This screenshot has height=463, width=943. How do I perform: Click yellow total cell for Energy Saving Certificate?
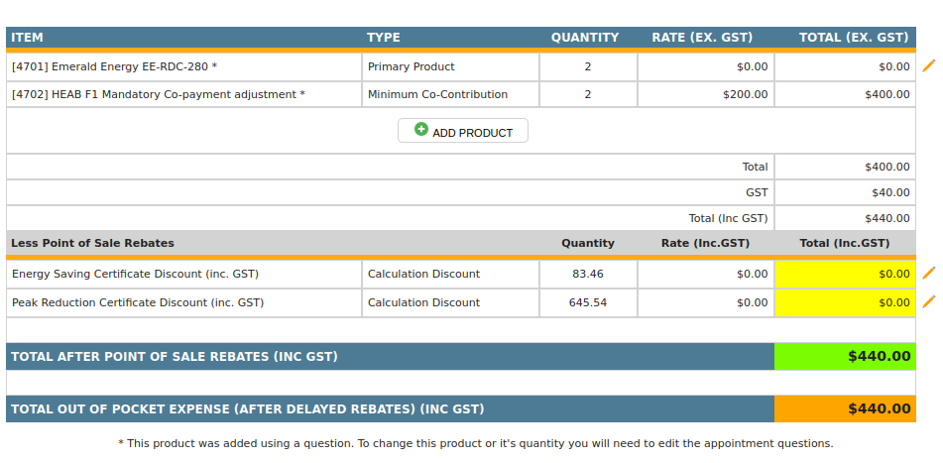point(845,274)
